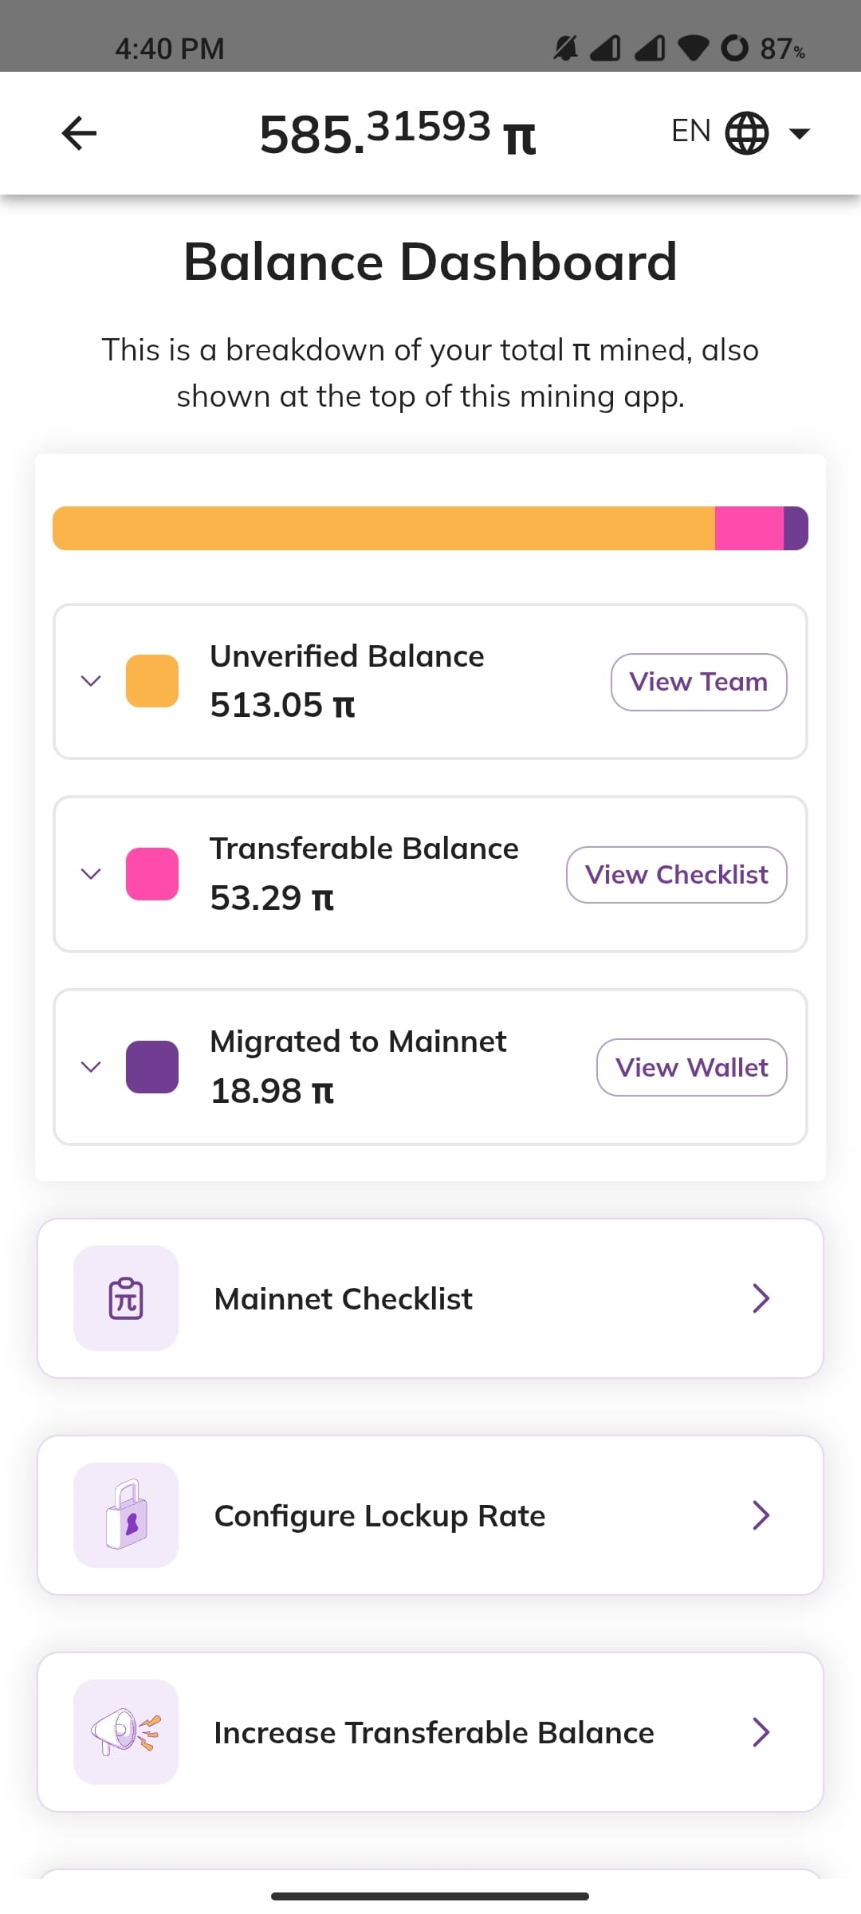Tap the megaphone icon for Increase Transferable
This screenshot has height=1914, width=861.
pyautogui.click(x=126, y=1732)
